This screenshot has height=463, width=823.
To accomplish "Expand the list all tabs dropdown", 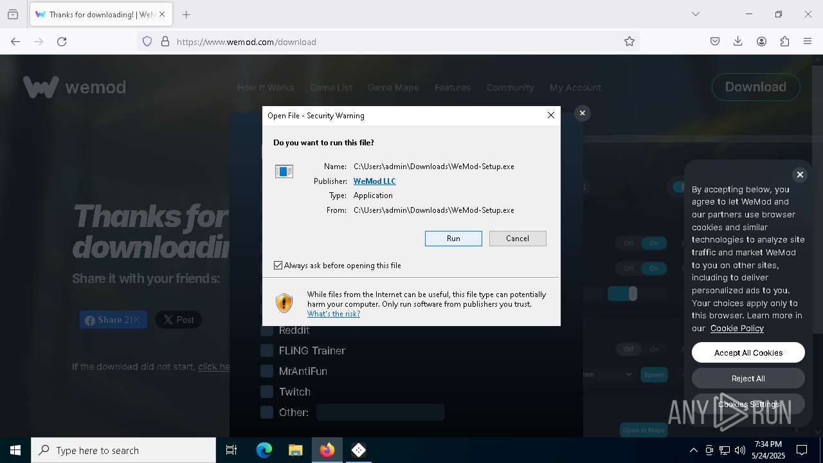I will click(696, 14).
